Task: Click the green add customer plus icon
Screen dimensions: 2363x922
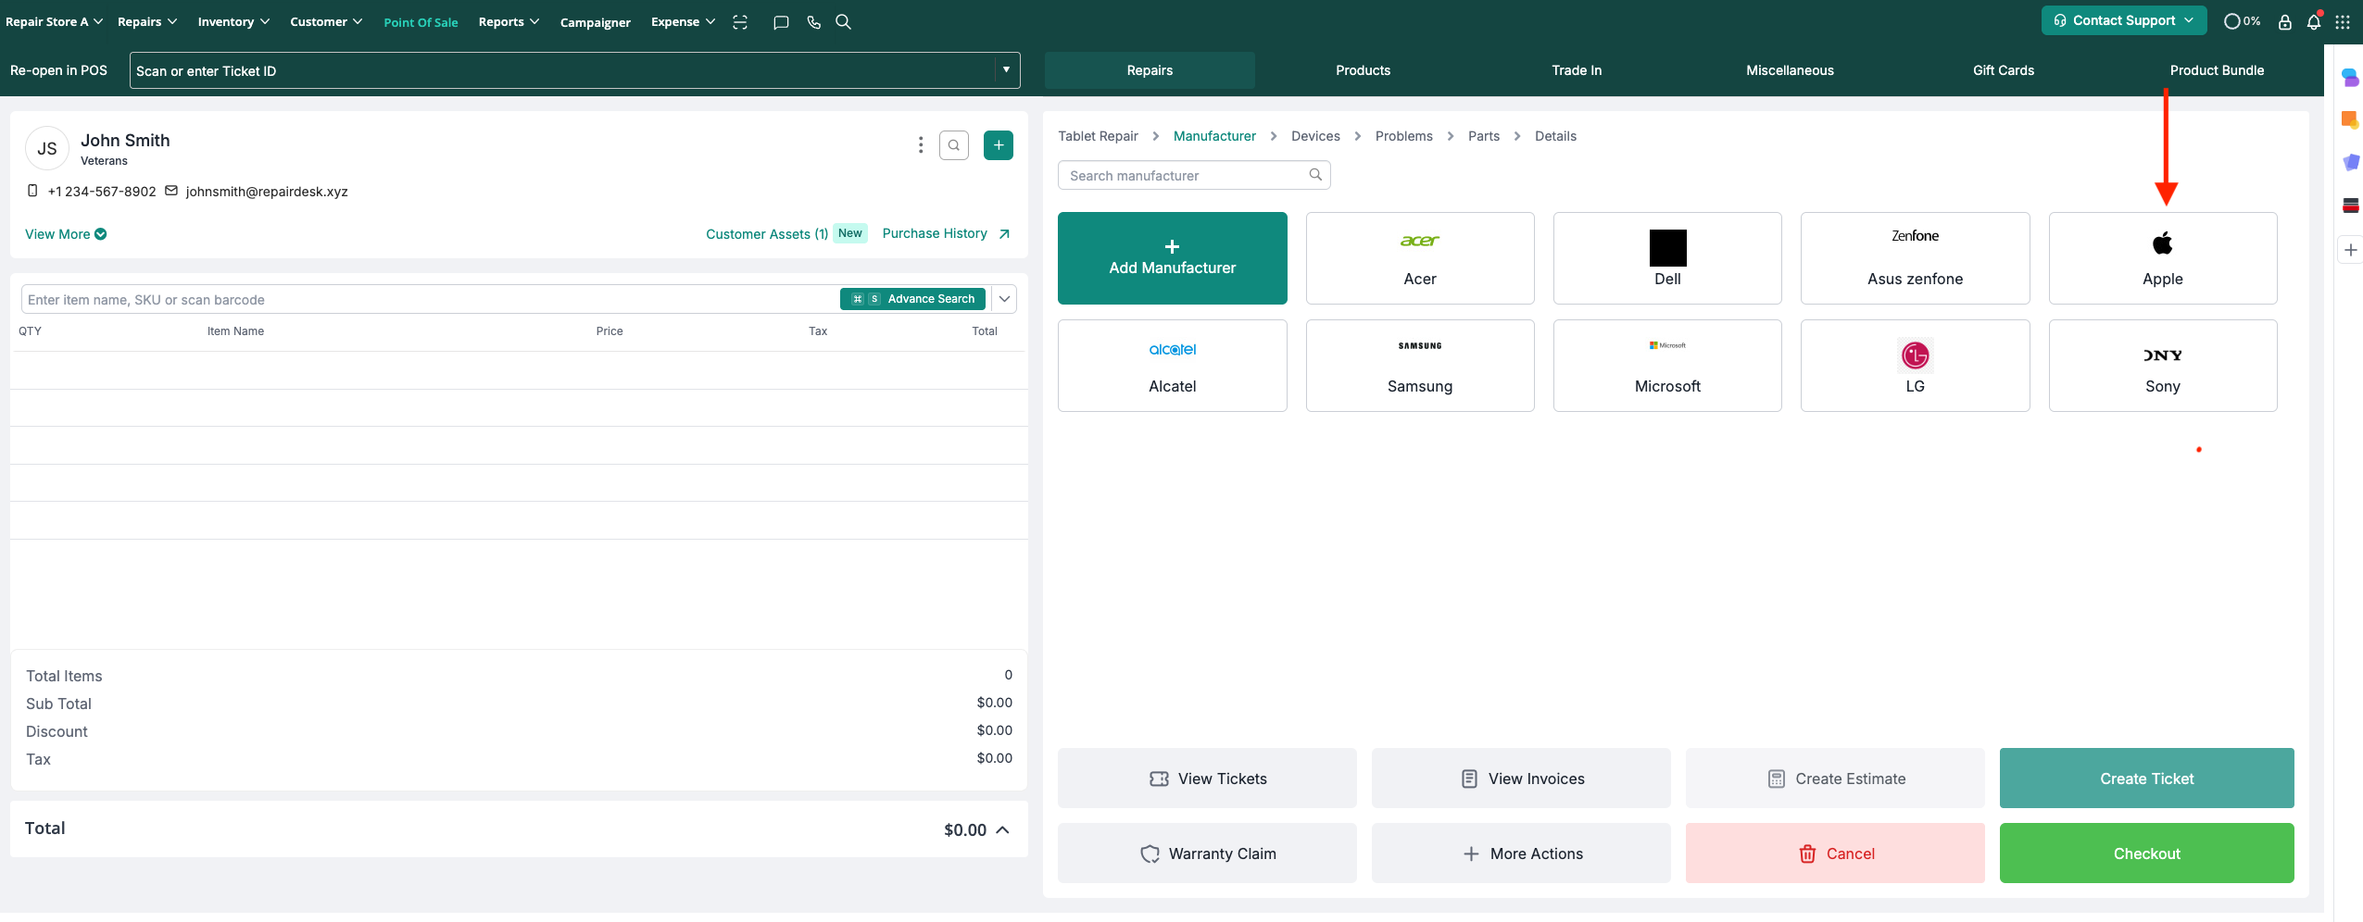Action: click(x=998, y=145)
